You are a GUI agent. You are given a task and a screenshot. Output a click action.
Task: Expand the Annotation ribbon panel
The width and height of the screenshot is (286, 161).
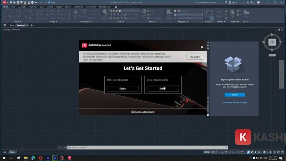pos(85,22)
